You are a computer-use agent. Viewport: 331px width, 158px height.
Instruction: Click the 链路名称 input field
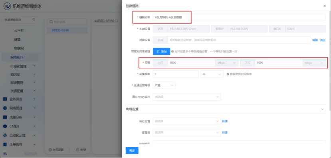239,18
